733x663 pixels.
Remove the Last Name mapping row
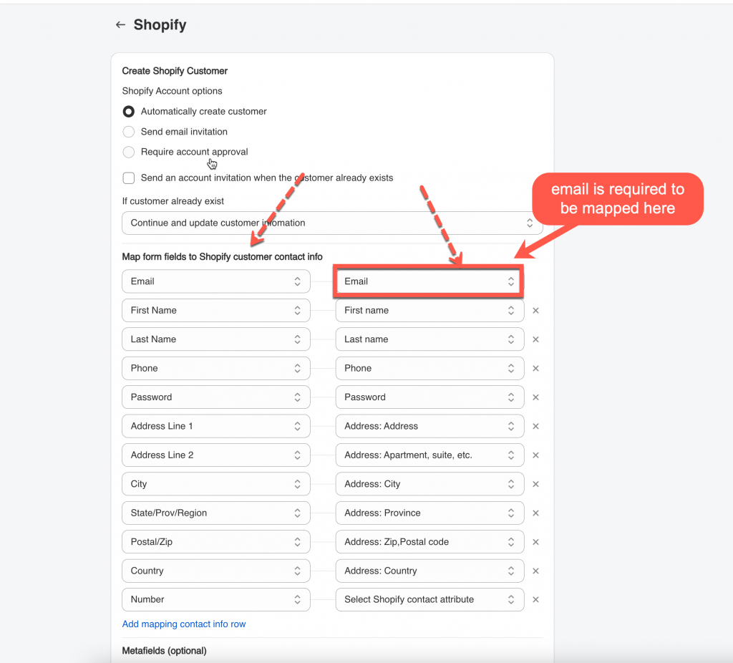535,339
